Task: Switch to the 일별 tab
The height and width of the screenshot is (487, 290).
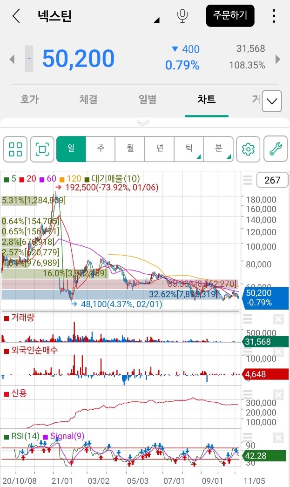Action: click(148, 99)
